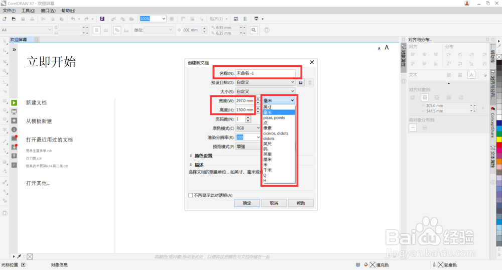Click the Workspace monitor icon in welcome sidebar
Image resolution: width=502 pixels, height=270 pixels.
click(x=14, y=111)
